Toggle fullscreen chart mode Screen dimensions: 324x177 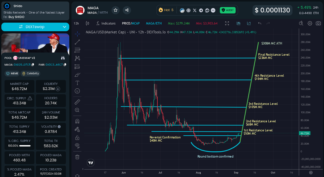227,24
